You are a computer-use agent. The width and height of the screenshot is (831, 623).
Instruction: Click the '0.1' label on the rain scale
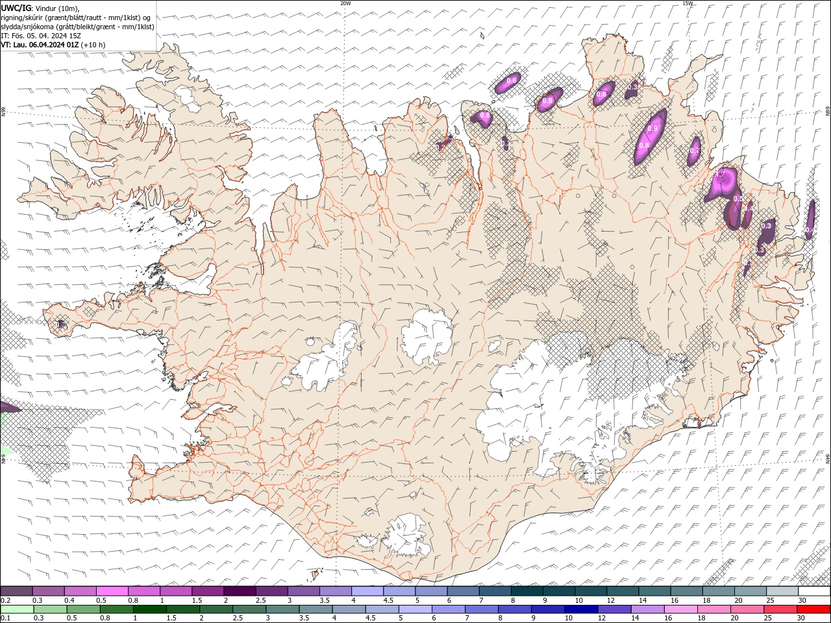[x=6, y=618]
